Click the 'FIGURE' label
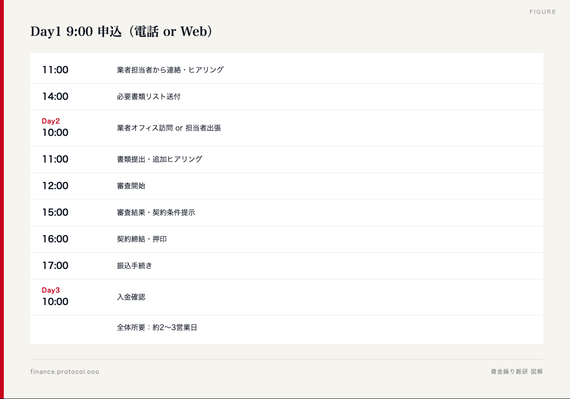 542,12
